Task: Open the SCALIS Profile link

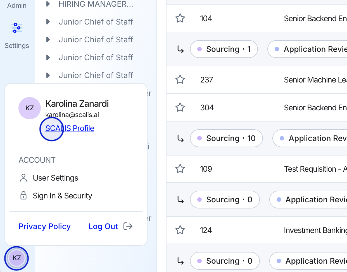Action: tap(70, 128)
